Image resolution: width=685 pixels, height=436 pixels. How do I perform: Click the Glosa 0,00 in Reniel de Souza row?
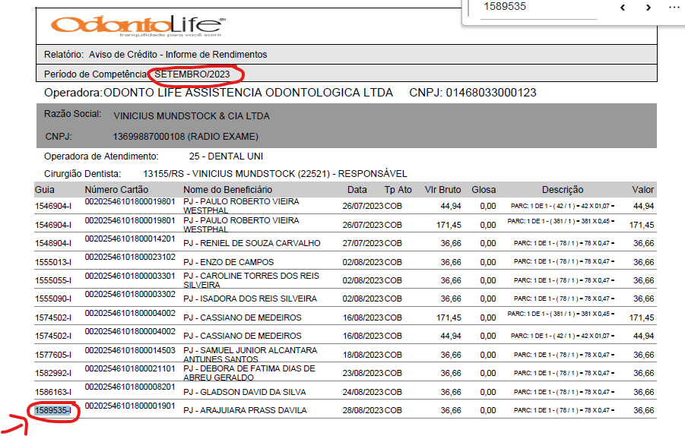(x=488, y=244)
